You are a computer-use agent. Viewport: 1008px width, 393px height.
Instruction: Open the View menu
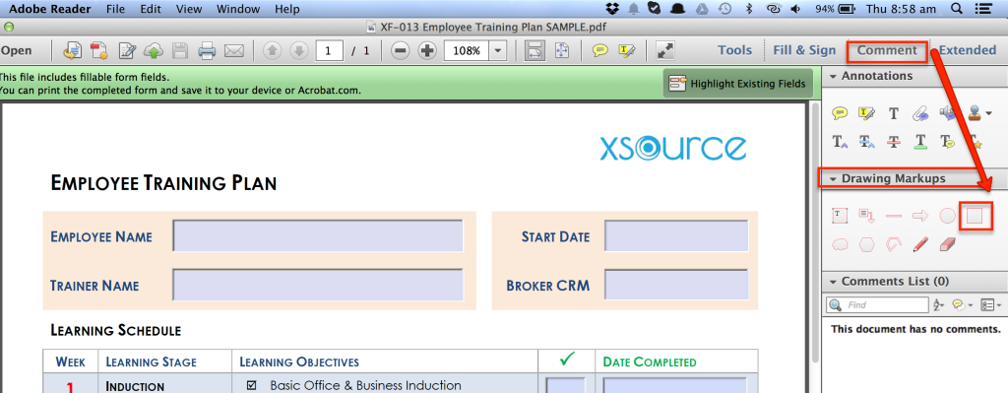188,9
